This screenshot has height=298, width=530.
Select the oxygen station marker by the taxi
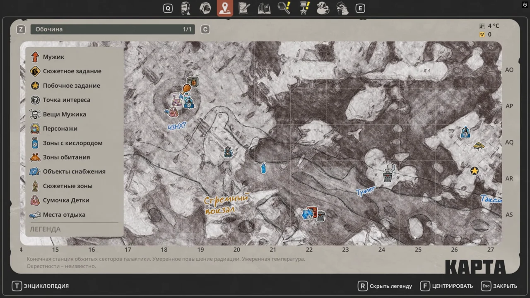pos(465,132)
